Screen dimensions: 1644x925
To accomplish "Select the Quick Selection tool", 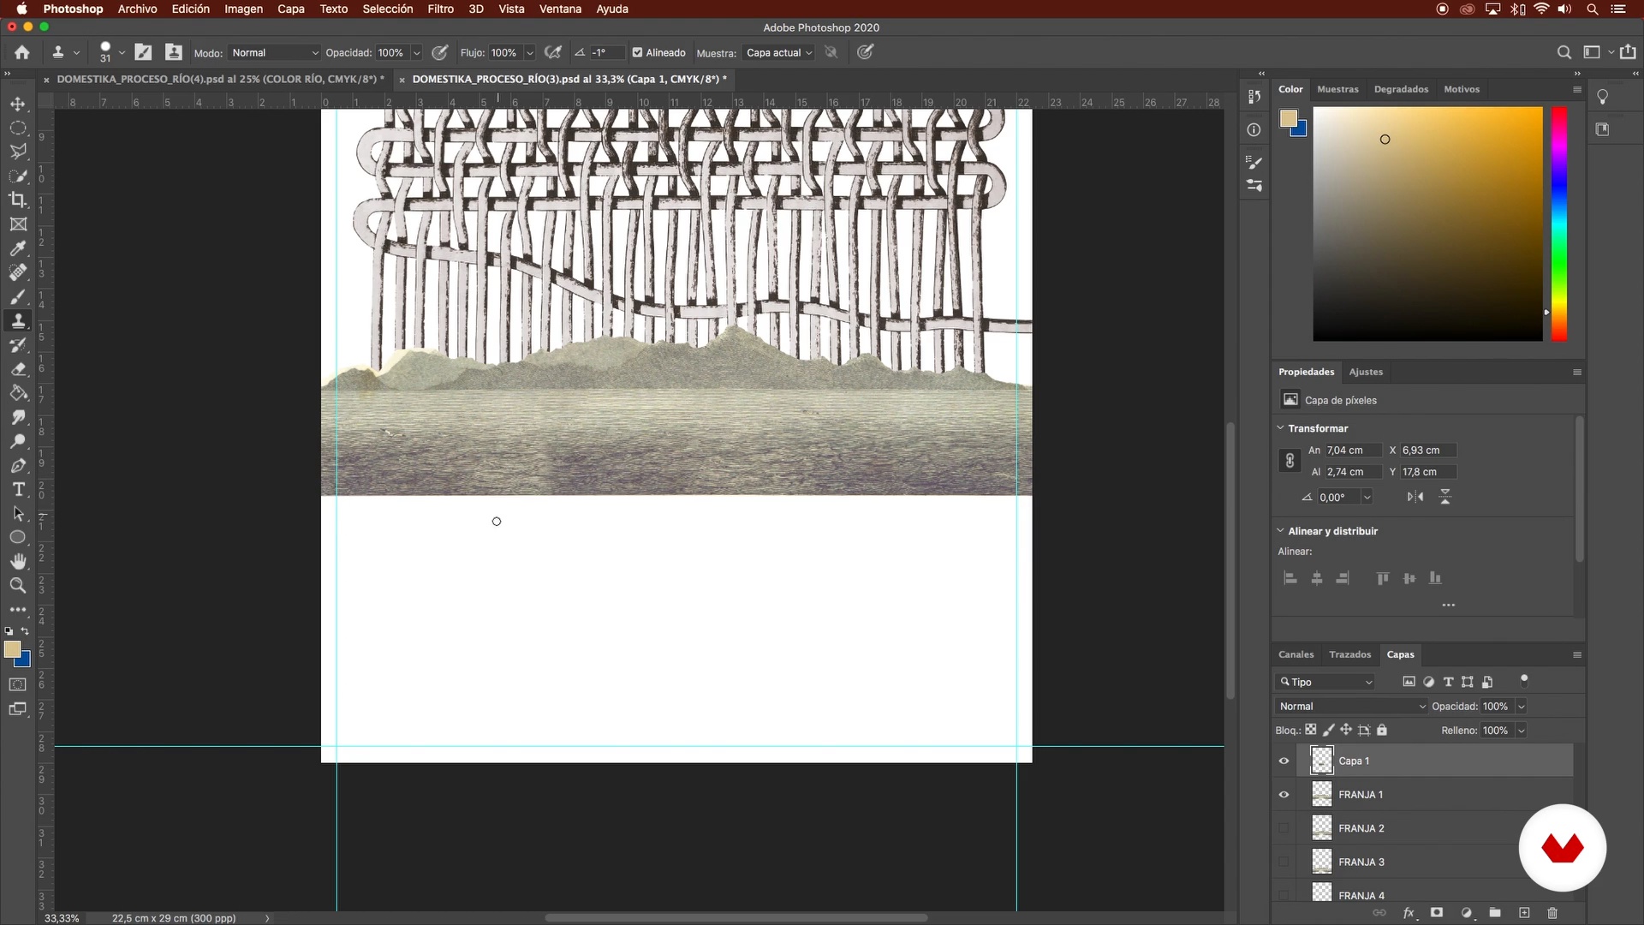I will point(18,176).
